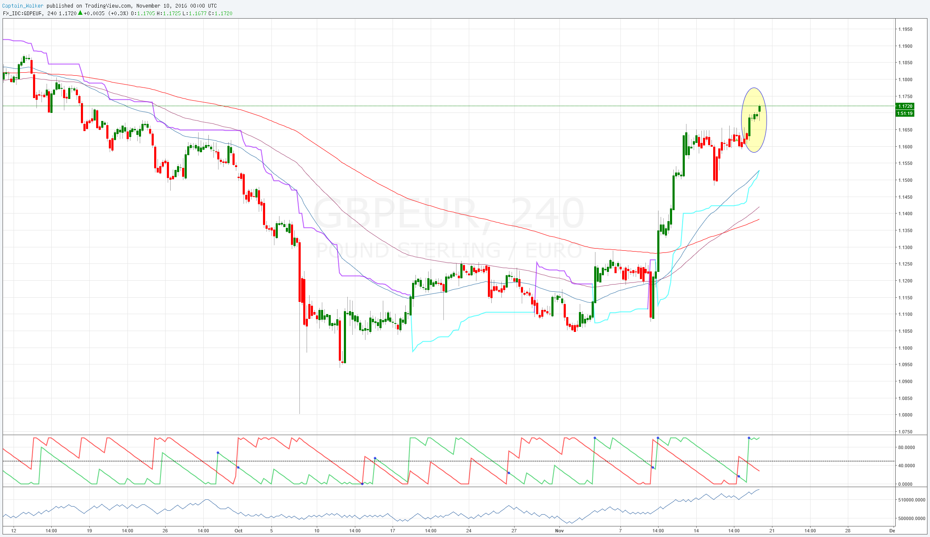
Task: Click the close value C:1.1720
Action: coord(220,14)
